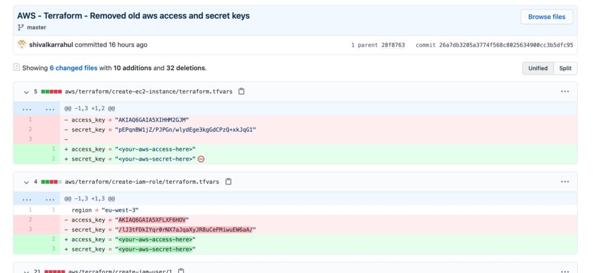Click diffstat squares of create-iam-role file

(51, 182)
